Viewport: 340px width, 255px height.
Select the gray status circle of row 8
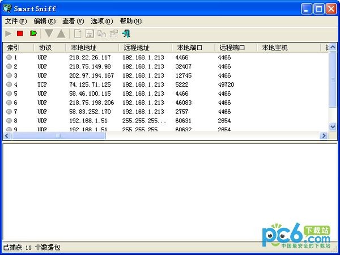pyautogui.click(x=9, y=121)
